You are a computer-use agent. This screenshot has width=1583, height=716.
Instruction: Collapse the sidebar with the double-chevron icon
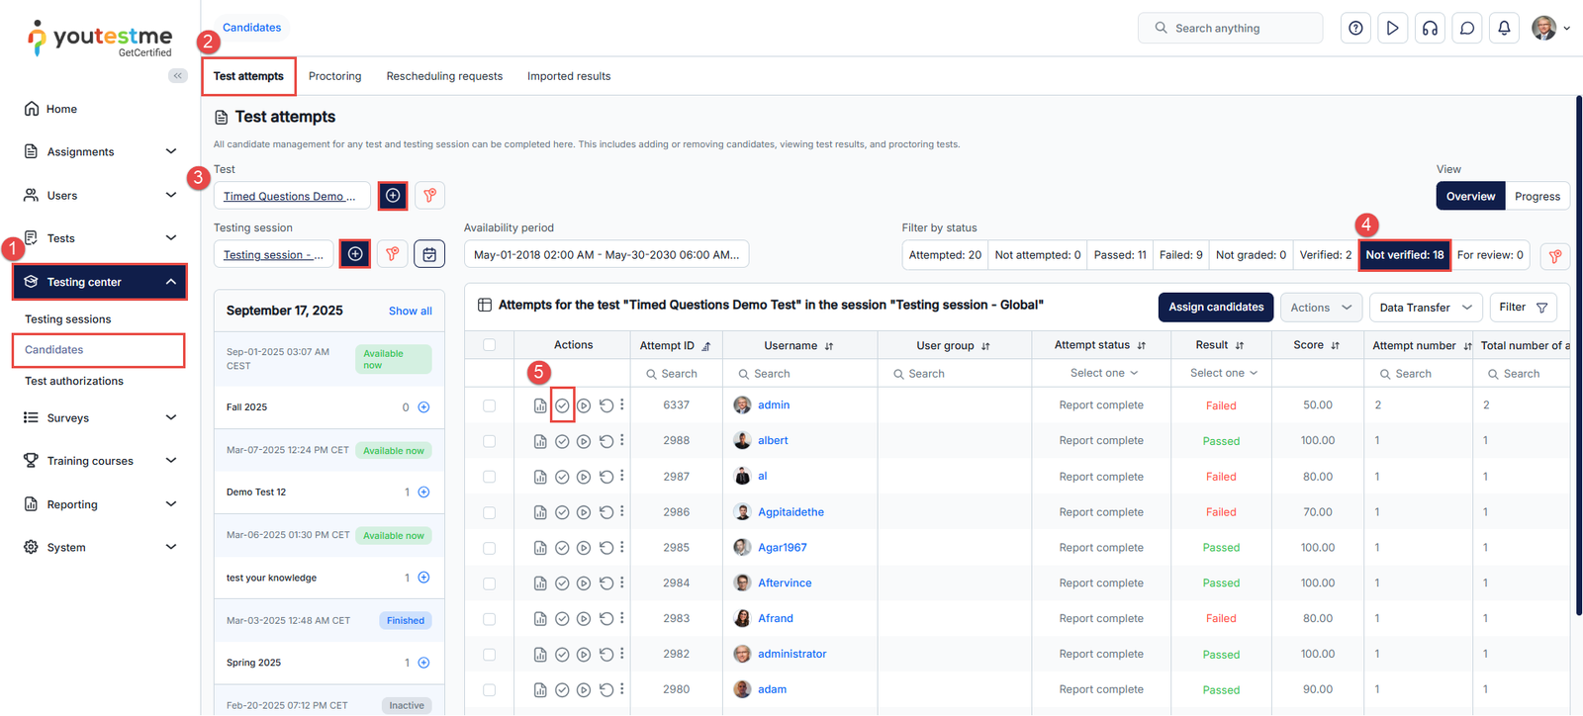[x=178, y=75]
